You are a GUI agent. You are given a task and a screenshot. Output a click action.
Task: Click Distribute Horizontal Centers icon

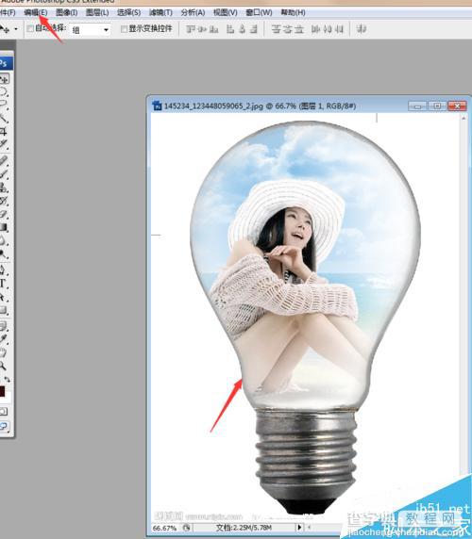tap(328, 29)
